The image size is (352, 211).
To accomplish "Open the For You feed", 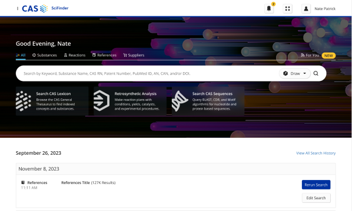I will coord(310,55).
